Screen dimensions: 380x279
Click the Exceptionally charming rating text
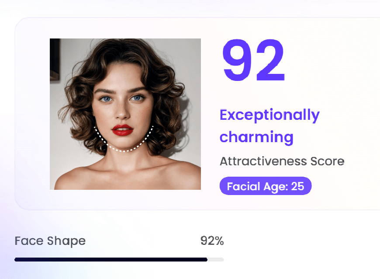tap(269, 126)
